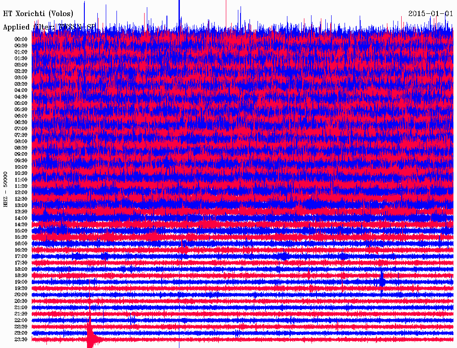457x348 pixels.
Task: Click the date label "2015-01-01"
Action: [431, 13]
